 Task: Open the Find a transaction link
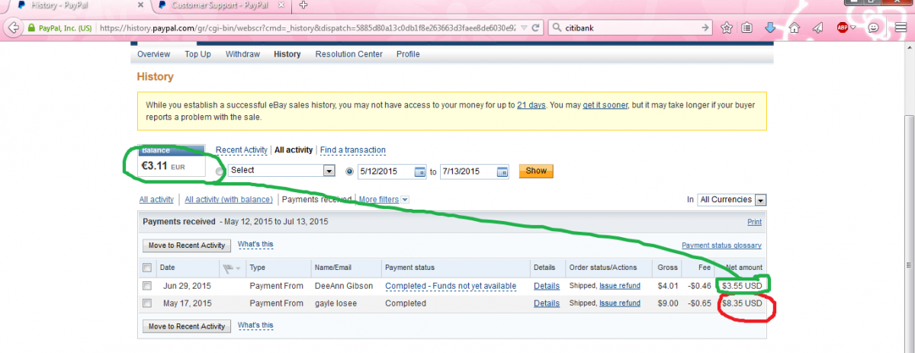point(353,150)
